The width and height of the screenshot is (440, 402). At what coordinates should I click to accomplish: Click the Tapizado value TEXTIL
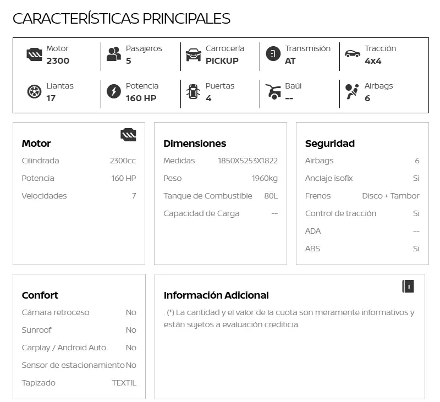(x=124, y=383)
